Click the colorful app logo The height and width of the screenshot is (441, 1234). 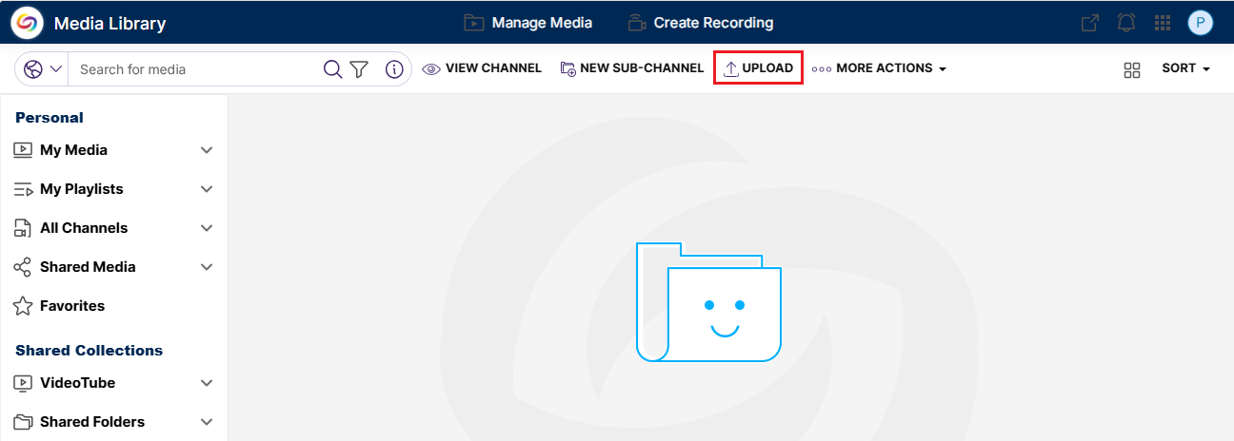(27, 23)
